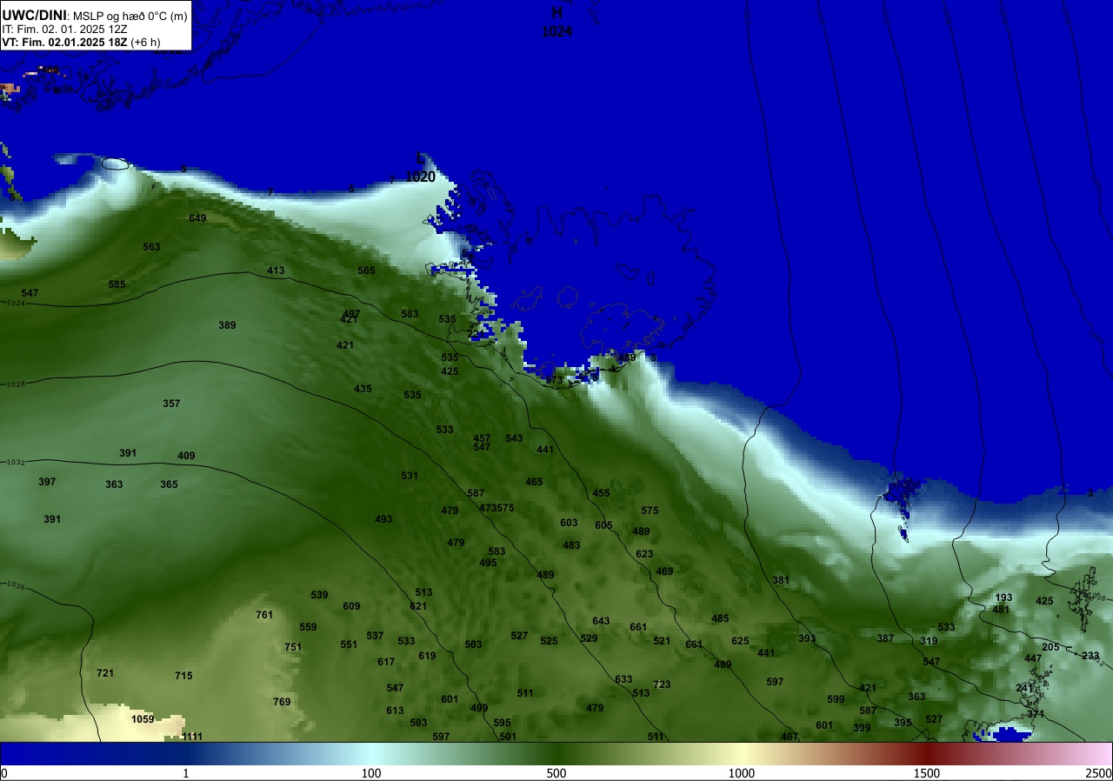Viewport: 1113px width, 781px height.
Task: Click the height value 563
Action: [x=151, y=247]
